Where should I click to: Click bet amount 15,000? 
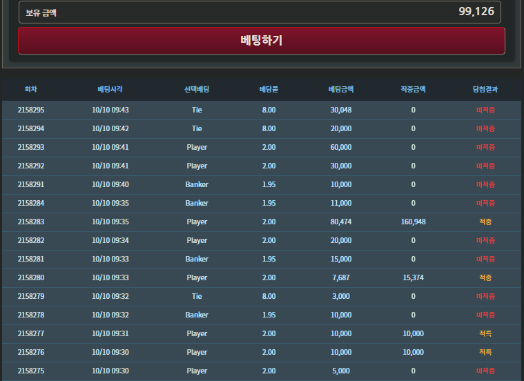(x=341, y=259)
